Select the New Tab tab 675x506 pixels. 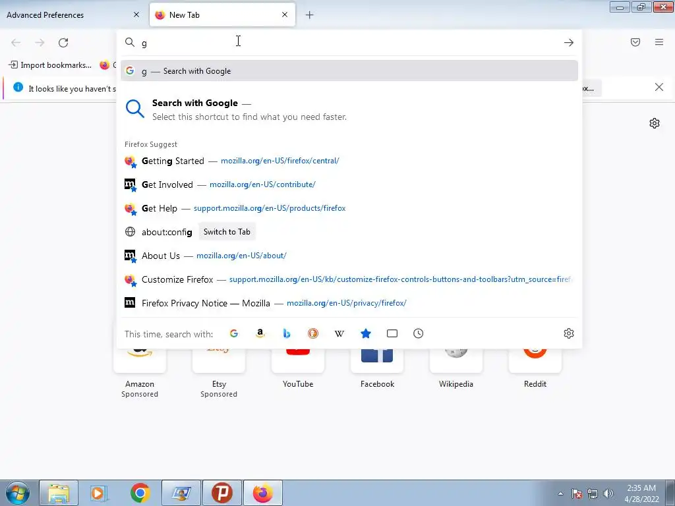223,15
